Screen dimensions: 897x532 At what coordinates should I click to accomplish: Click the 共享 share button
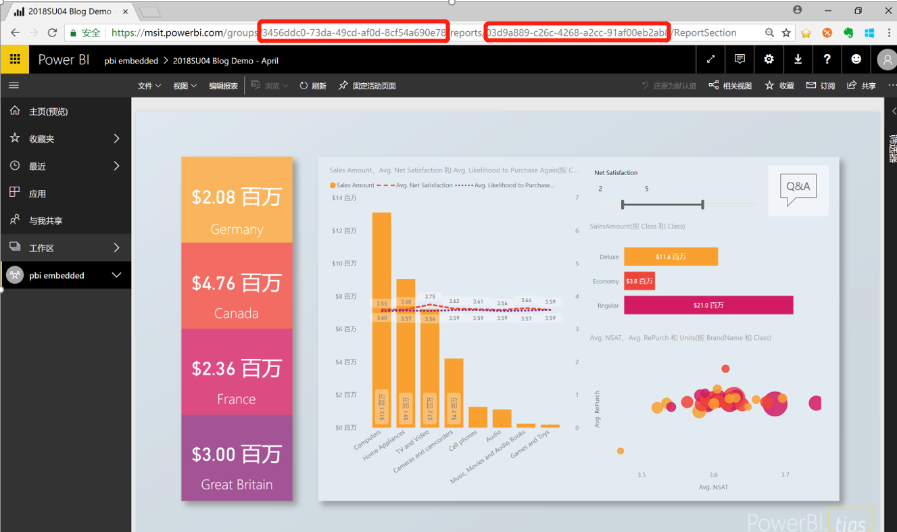[x=860, y=86]
